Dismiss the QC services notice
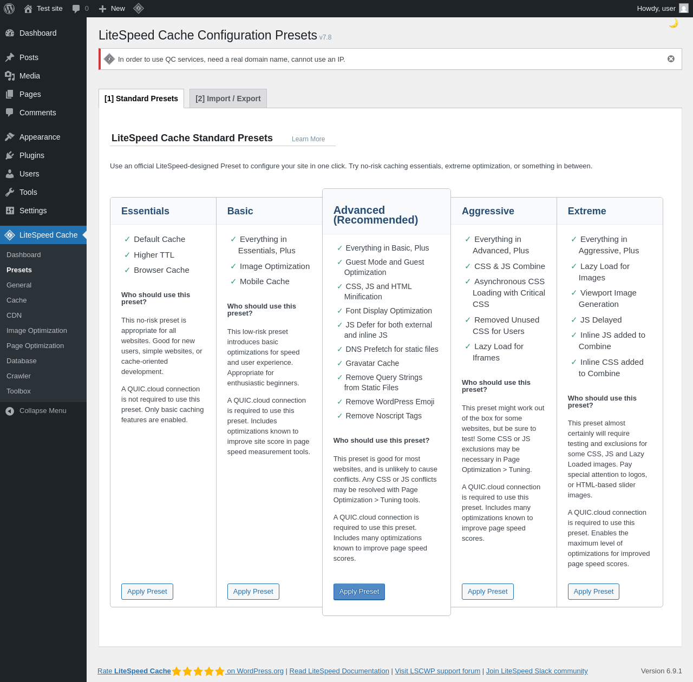This screenshot has width=693, height=682. tap(671, 59)
